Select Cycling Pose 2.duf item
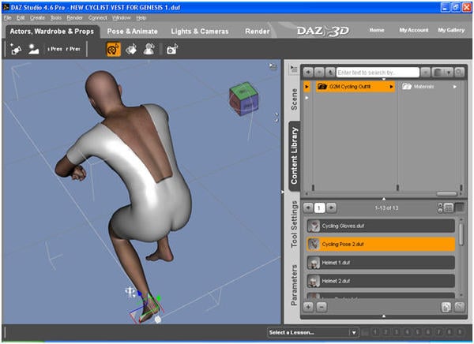Screen dimensions: 474x344 point(381,245)
